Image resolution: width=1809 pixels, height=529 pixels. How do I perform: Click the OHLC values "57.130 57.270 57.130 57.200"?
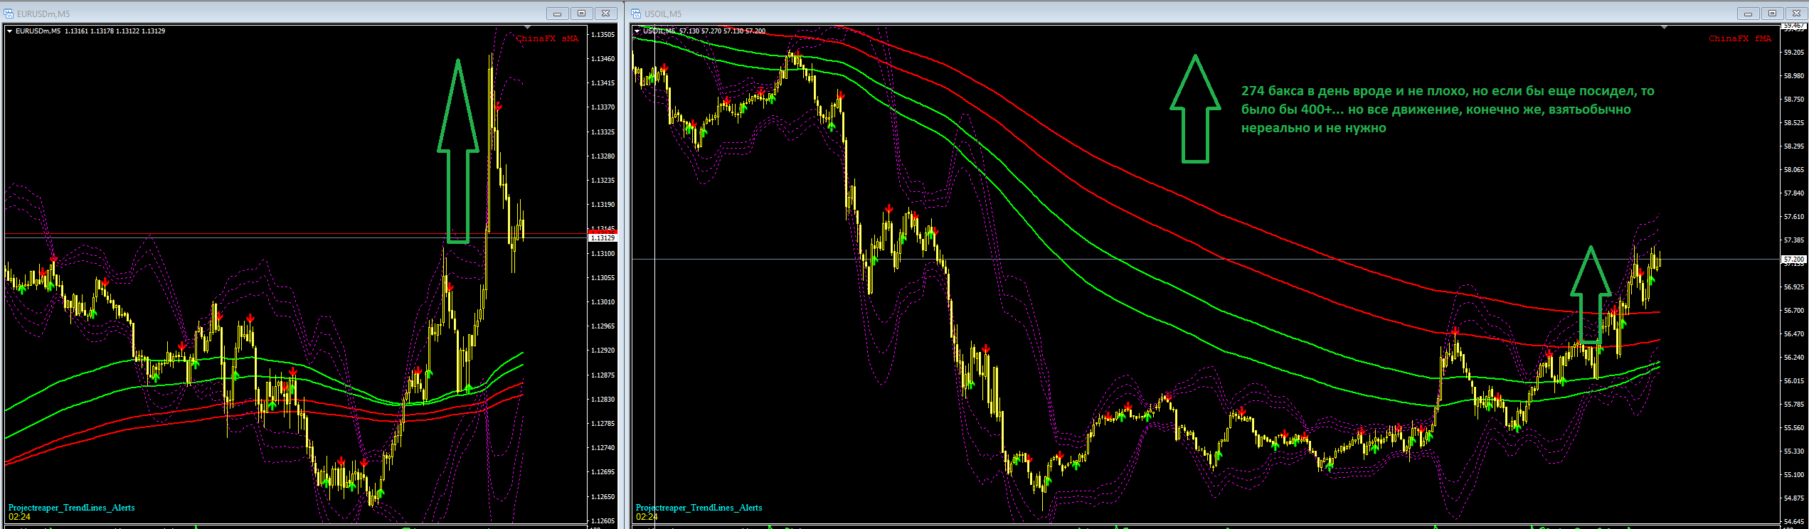pos(722,31)
